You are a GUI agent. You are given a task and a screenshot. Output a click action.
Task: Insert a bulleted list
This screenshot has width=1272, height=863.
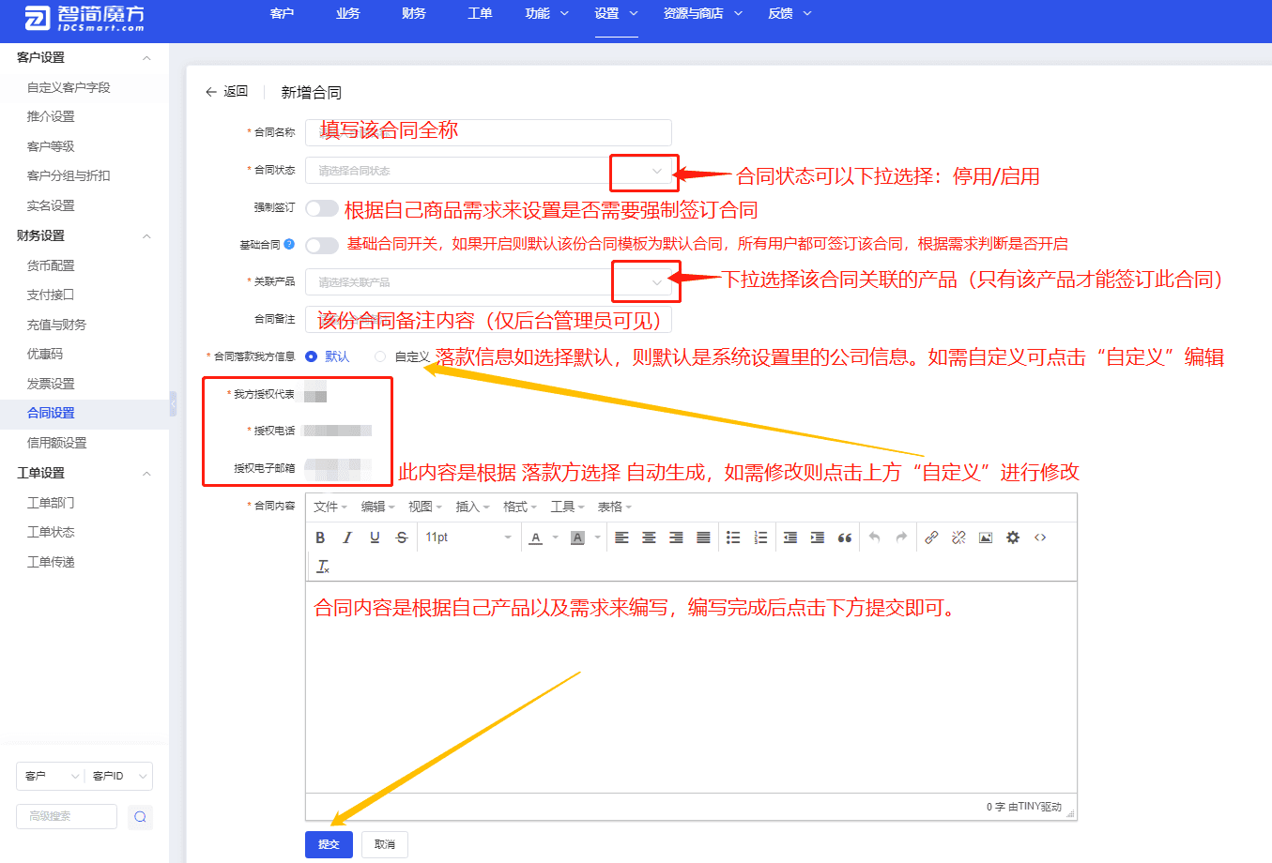coord(733,537)
